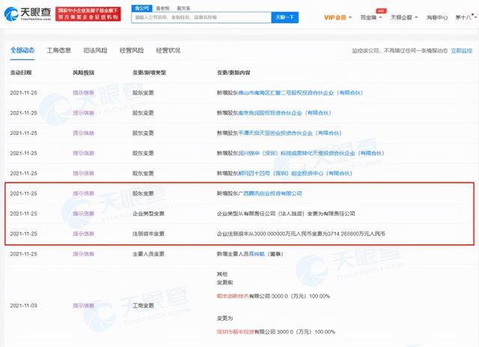Switch to the 经营状况 tab
The width and height of the screenshot is (479, 347).
coord(168,50)
